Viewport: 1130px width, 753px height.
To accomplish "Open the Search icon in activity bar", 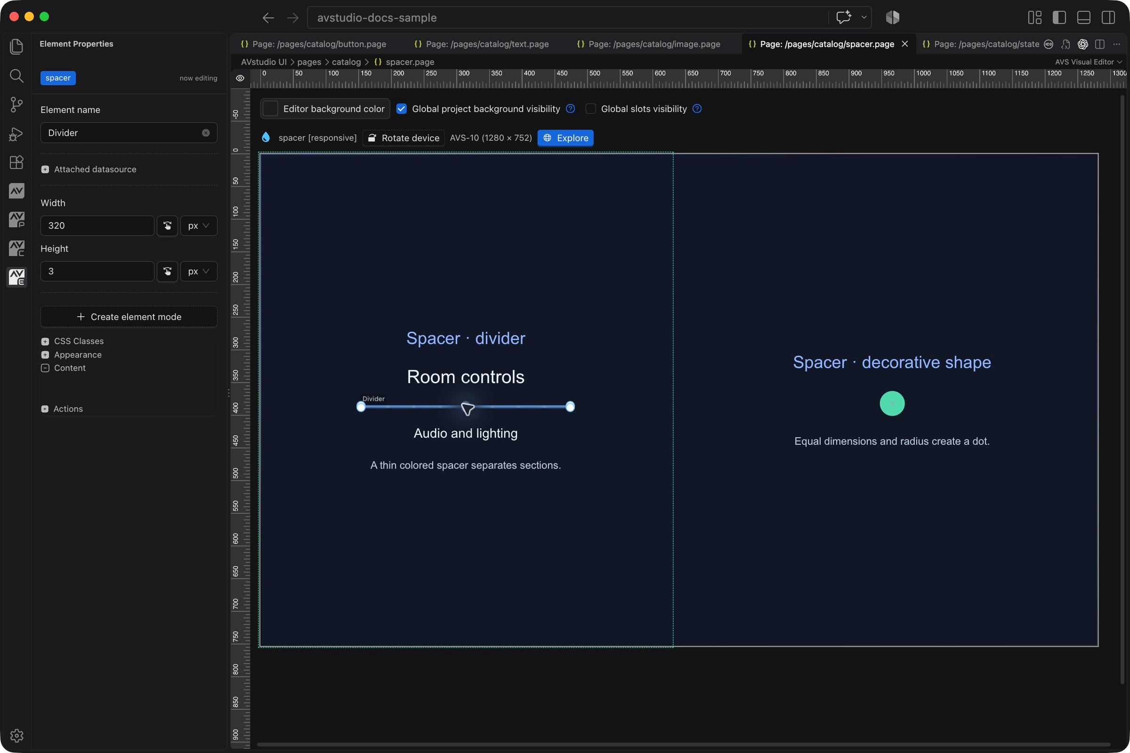I will click(x=16, y=75).
